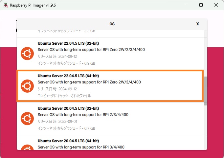Click the 'OS' dialog header title
The image size is (224, 158).
click(112, 24)
